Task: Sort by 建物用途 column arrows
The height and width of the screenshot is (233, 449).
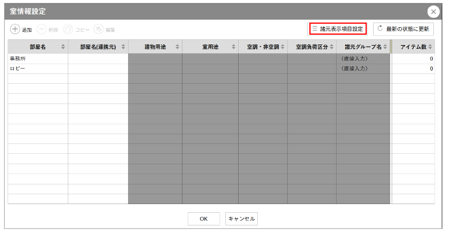Action: [x=177, y=47]
